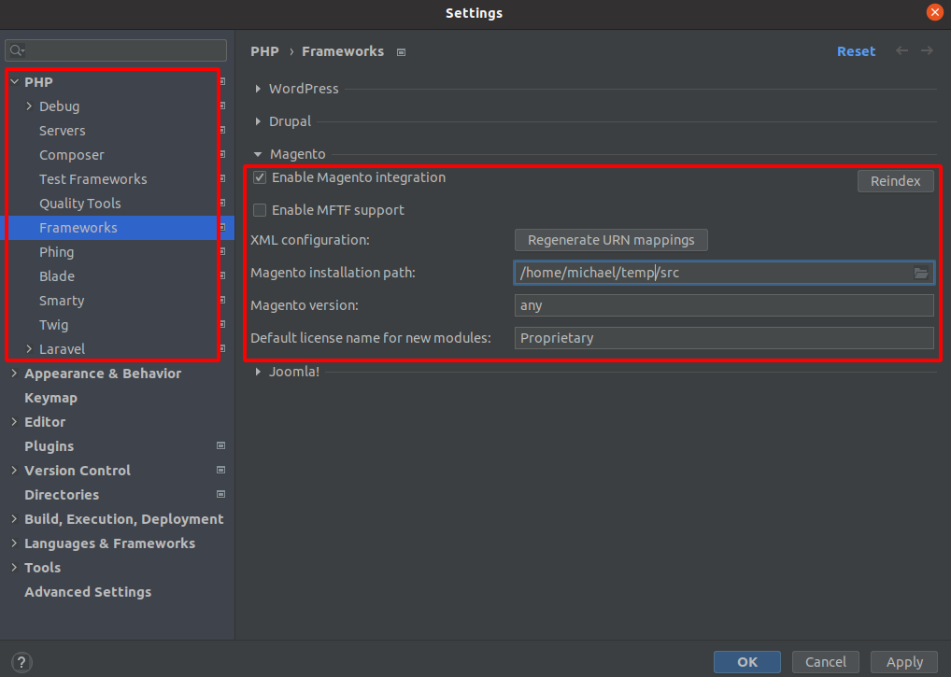This screenshot has height=677, width=951.
Task: Click the project icon next to Directories
Action: [x=220, y=495]
